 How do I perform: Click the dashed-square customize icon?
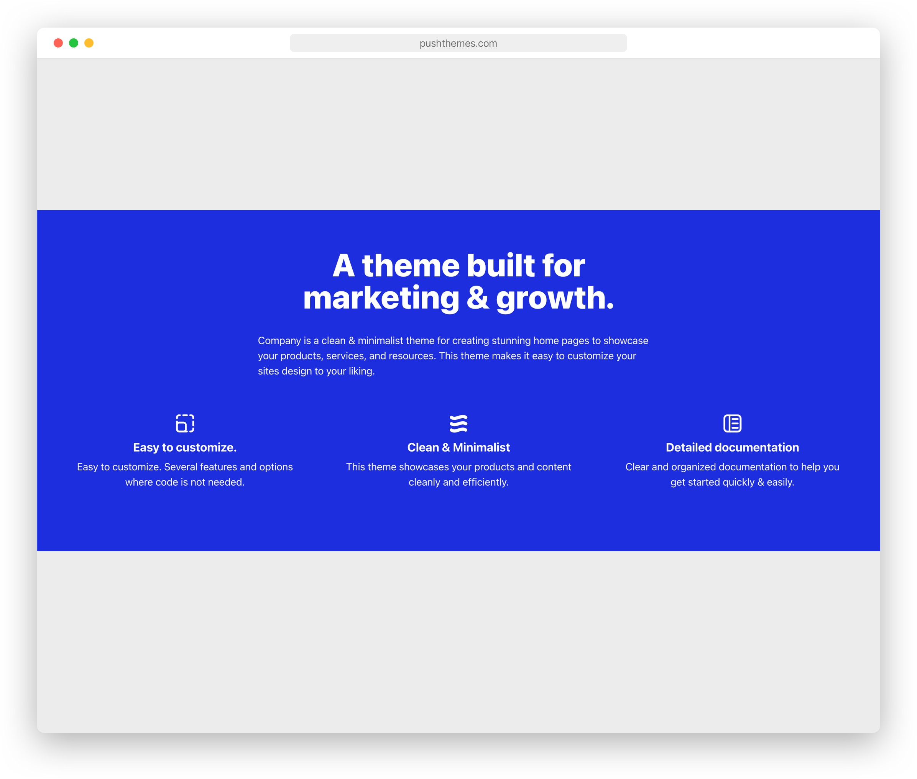pyautogui.click(x=185, y=423)
